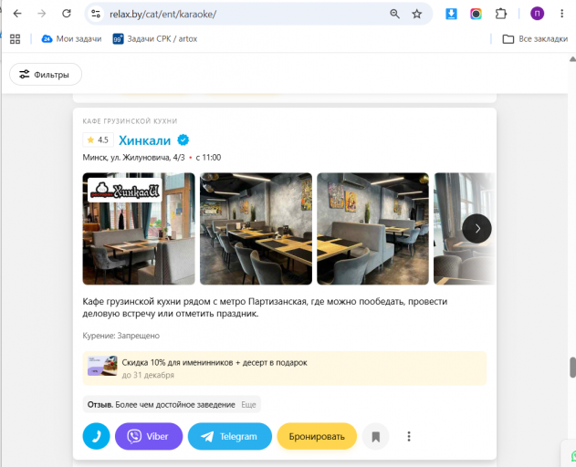This screenshot has height=467, width=576.
Task: Contact the venue via Viber button
Action: [149, 436]
